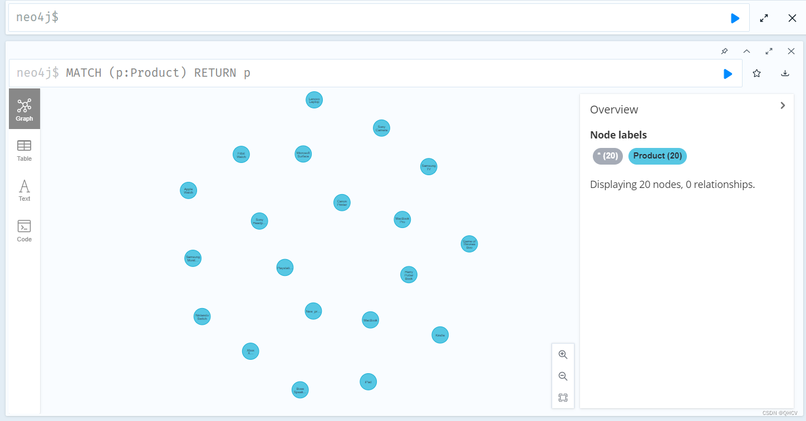
Task: Save the query as favorite with star
Action: 756,73
